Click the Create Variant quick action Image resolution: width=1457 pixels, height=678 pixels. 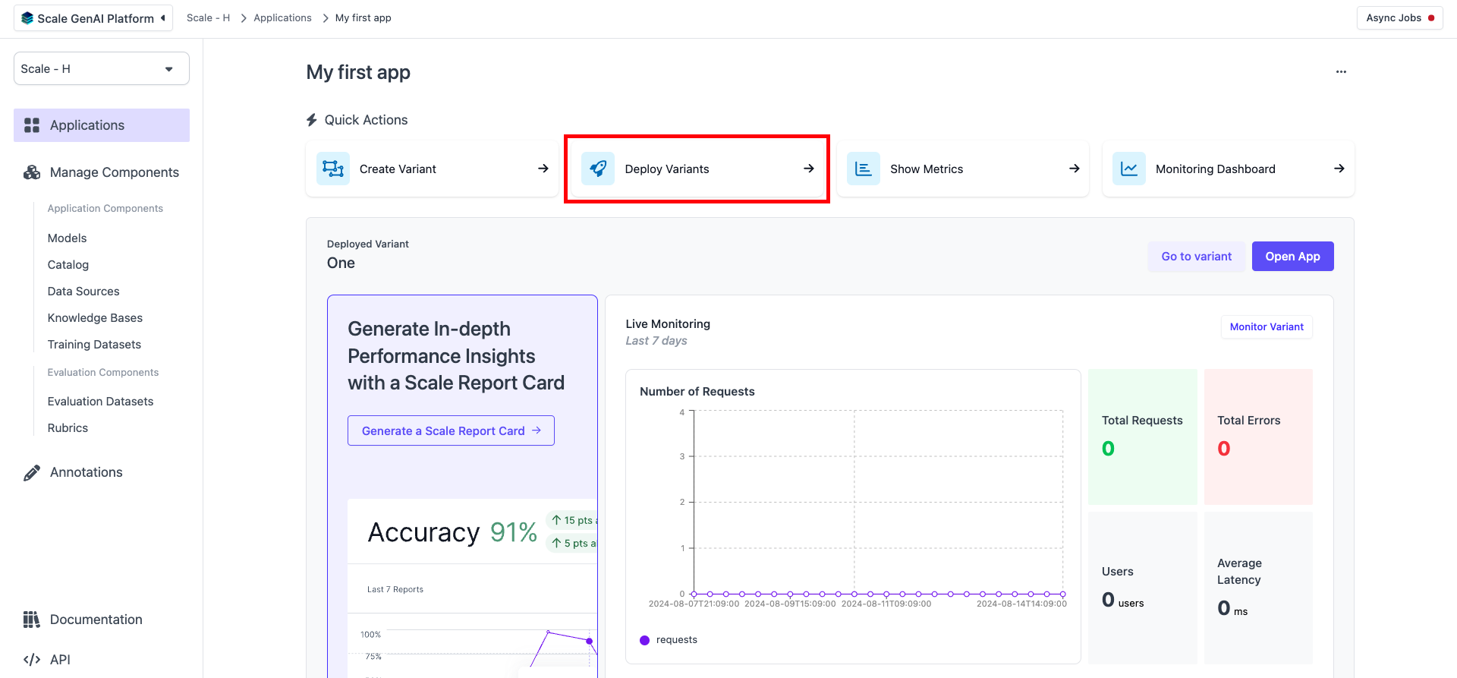(432, 169)
